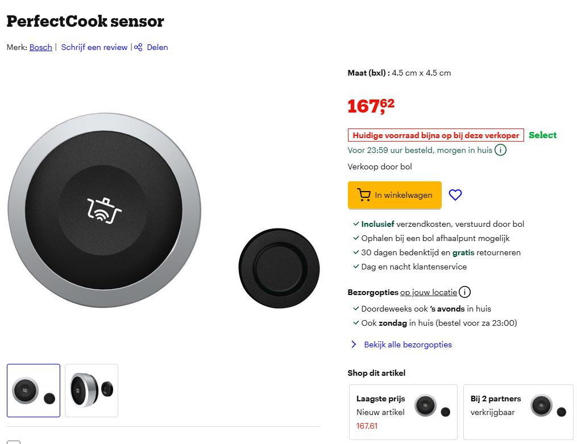Viewport: 577px width, 444px height.
Task: Open the info icon beside Bezorgopties
Action: tap(464, 292)
